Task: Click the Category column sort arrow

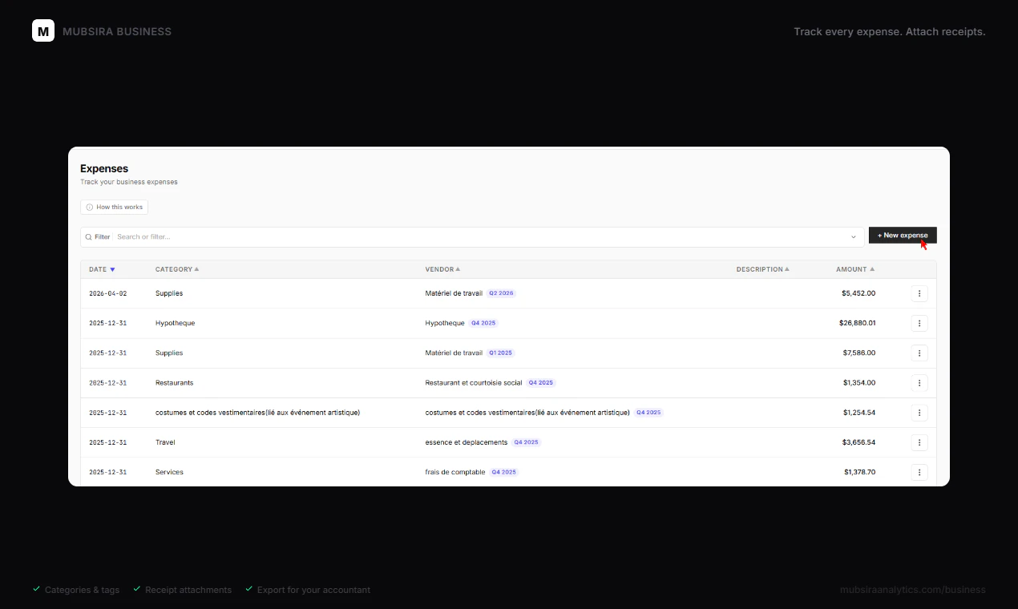Action: (195, 269)
